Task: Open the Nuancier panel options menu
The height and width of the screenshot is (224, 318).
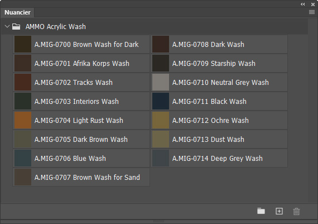Action: [x=312, y=12]
